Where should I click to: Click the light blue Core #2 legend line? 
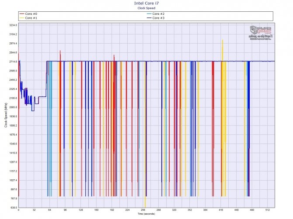[149, 14]
